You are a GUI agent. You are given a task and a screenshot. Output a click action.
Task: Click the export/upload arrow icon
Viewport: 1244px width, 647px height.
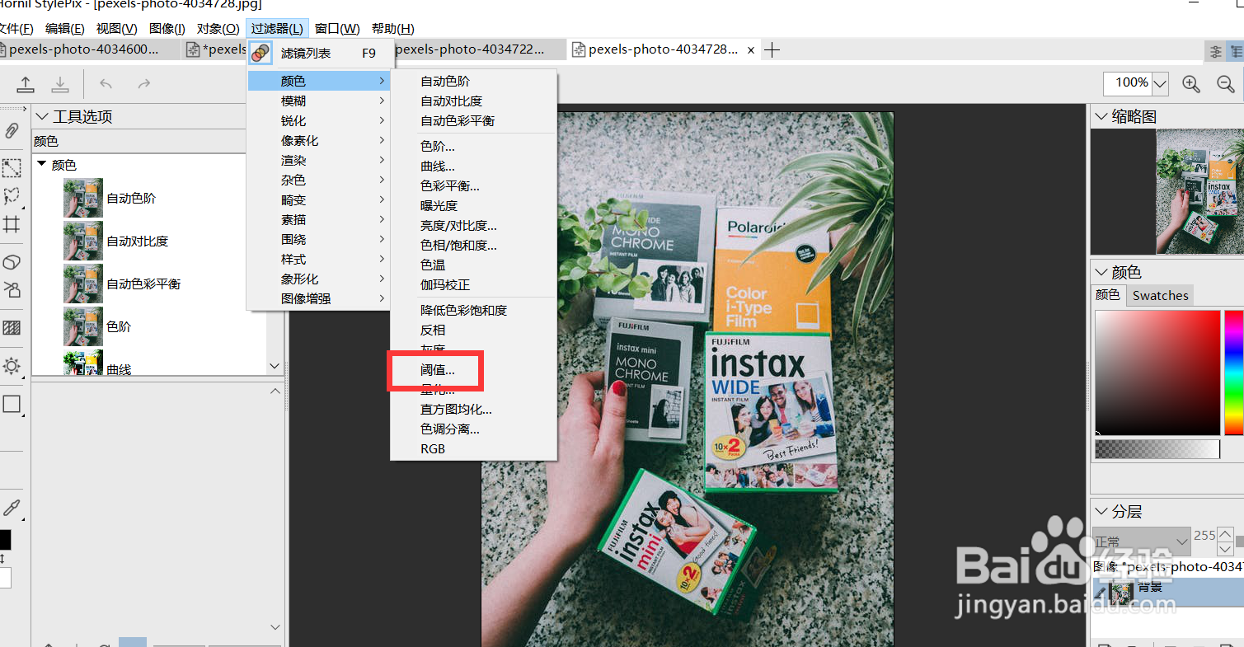tap(26, 83)
